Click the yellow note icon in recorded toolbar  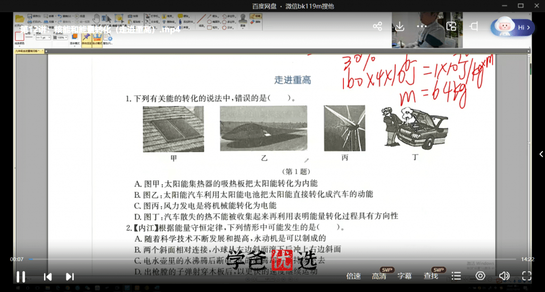[180, 16]
